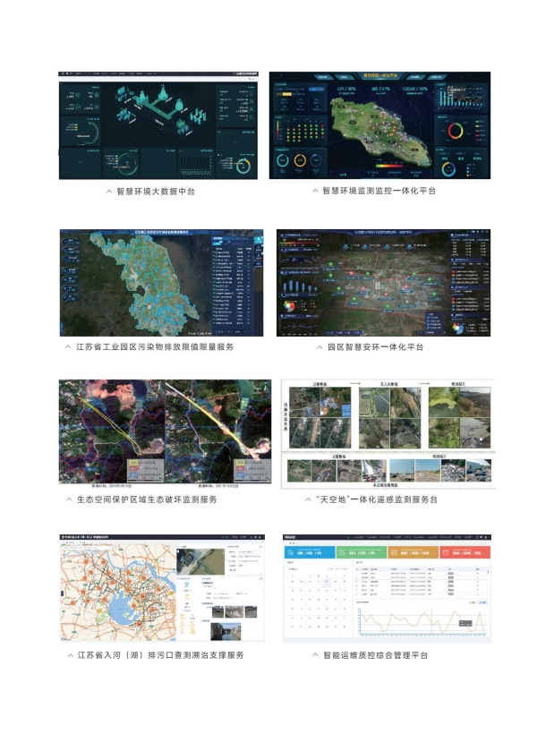
Task: Open the 智慧环境监测监控一体化平台 screenshot
Action: point(379,125)
